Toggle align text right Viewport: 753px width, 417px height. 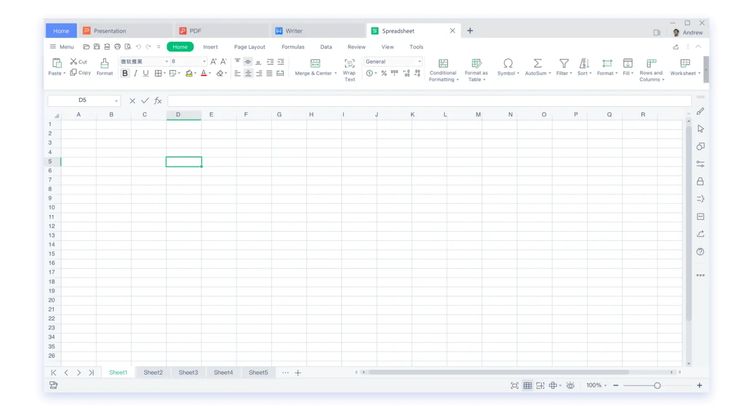tap(259, 73)
